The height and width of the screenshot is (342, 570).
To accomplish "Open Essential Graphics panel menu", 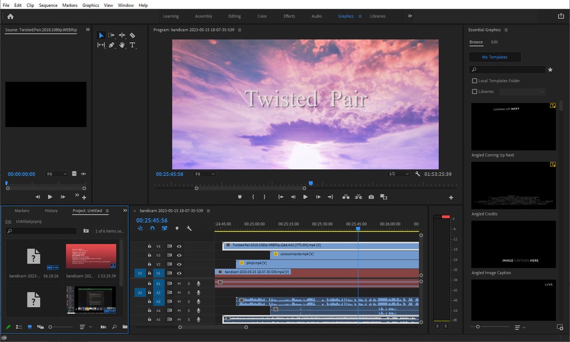I will pos(506,30).
